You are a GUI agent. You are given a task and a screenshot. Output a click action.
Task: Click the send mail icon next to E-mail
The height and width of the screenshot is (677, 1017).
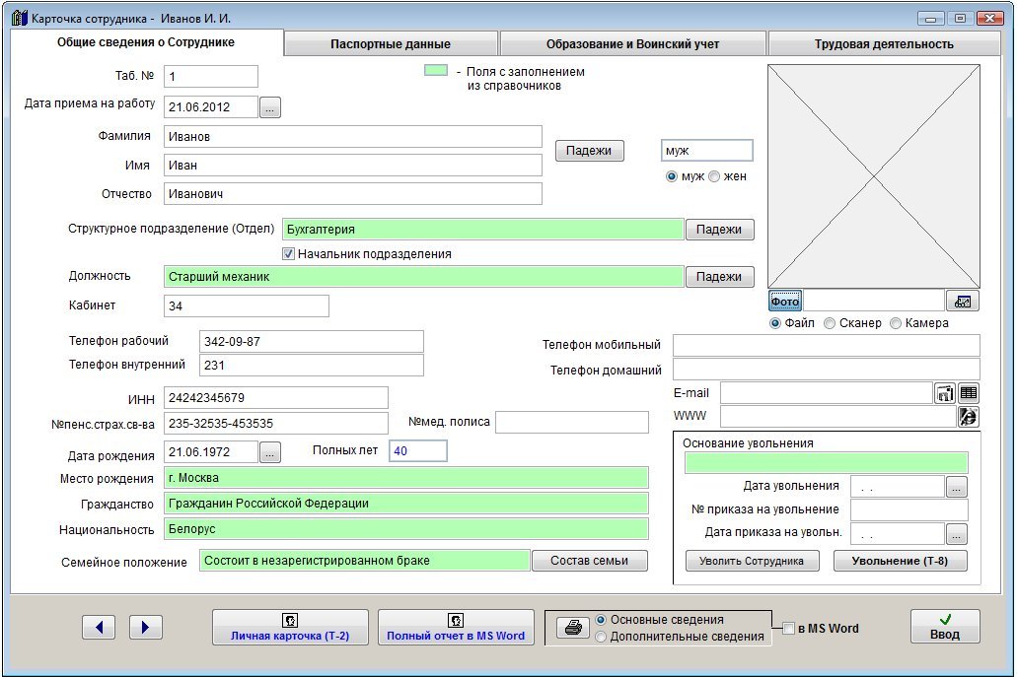click(x=945, y=393)
